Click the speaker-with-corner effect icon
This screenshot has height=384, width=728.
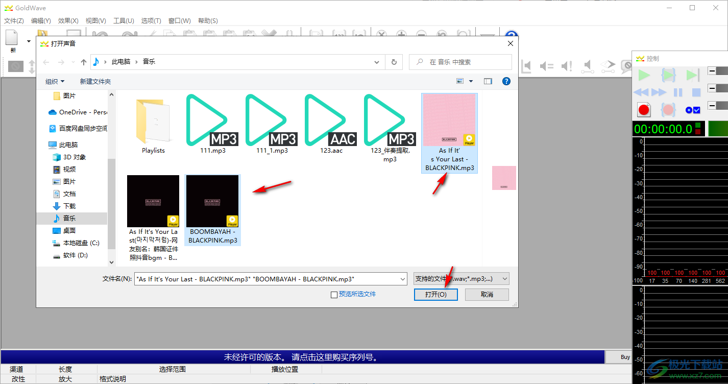click(526, 66)
